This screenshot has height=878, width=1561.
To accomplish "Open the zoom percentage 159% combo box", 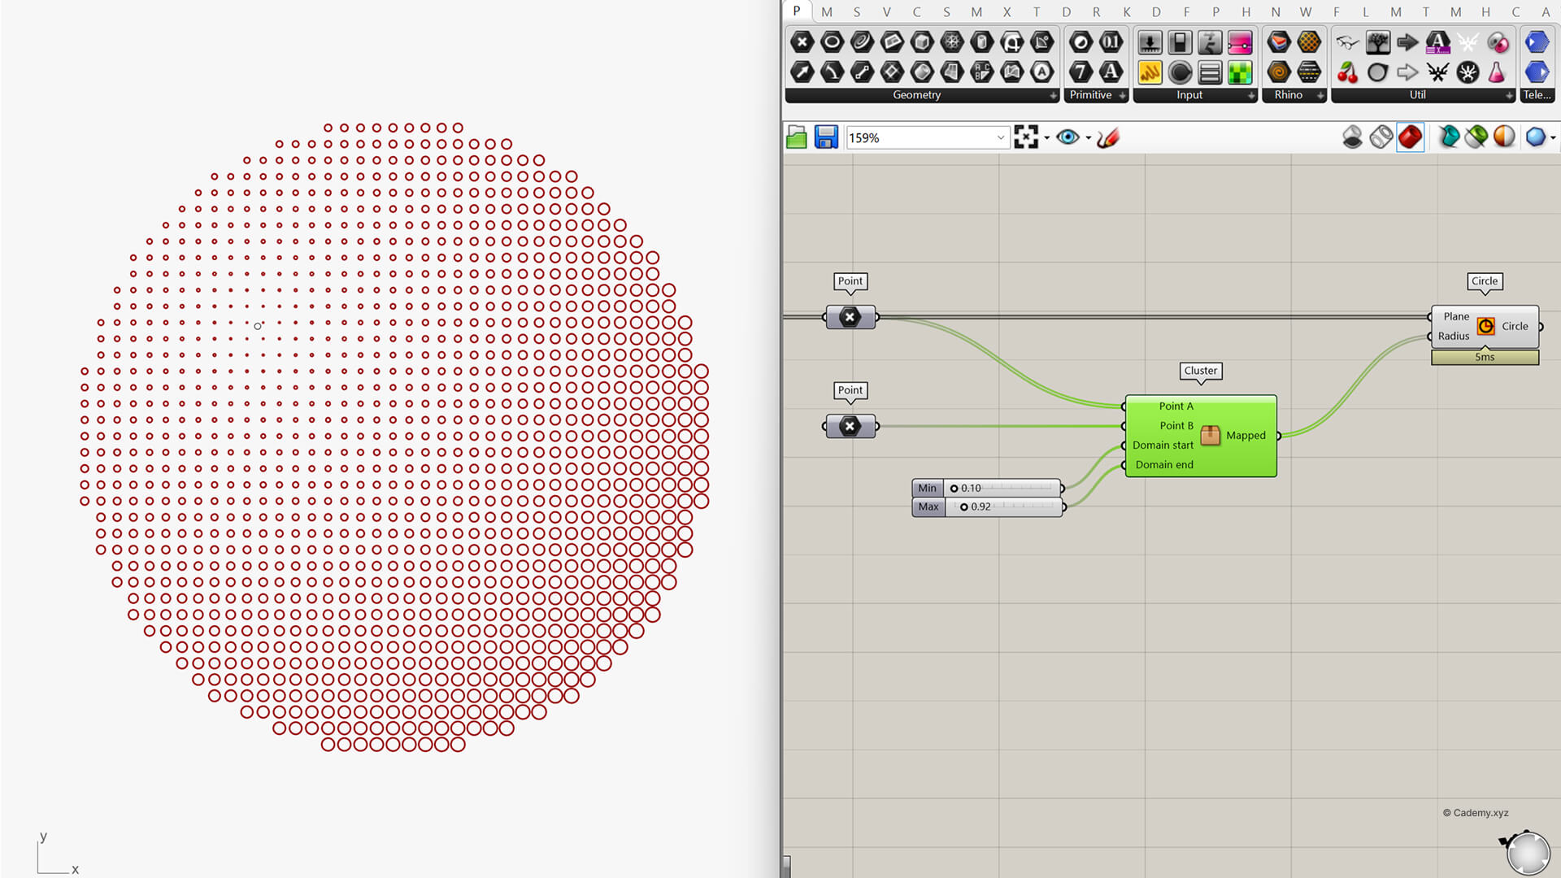I will (927, 138).
